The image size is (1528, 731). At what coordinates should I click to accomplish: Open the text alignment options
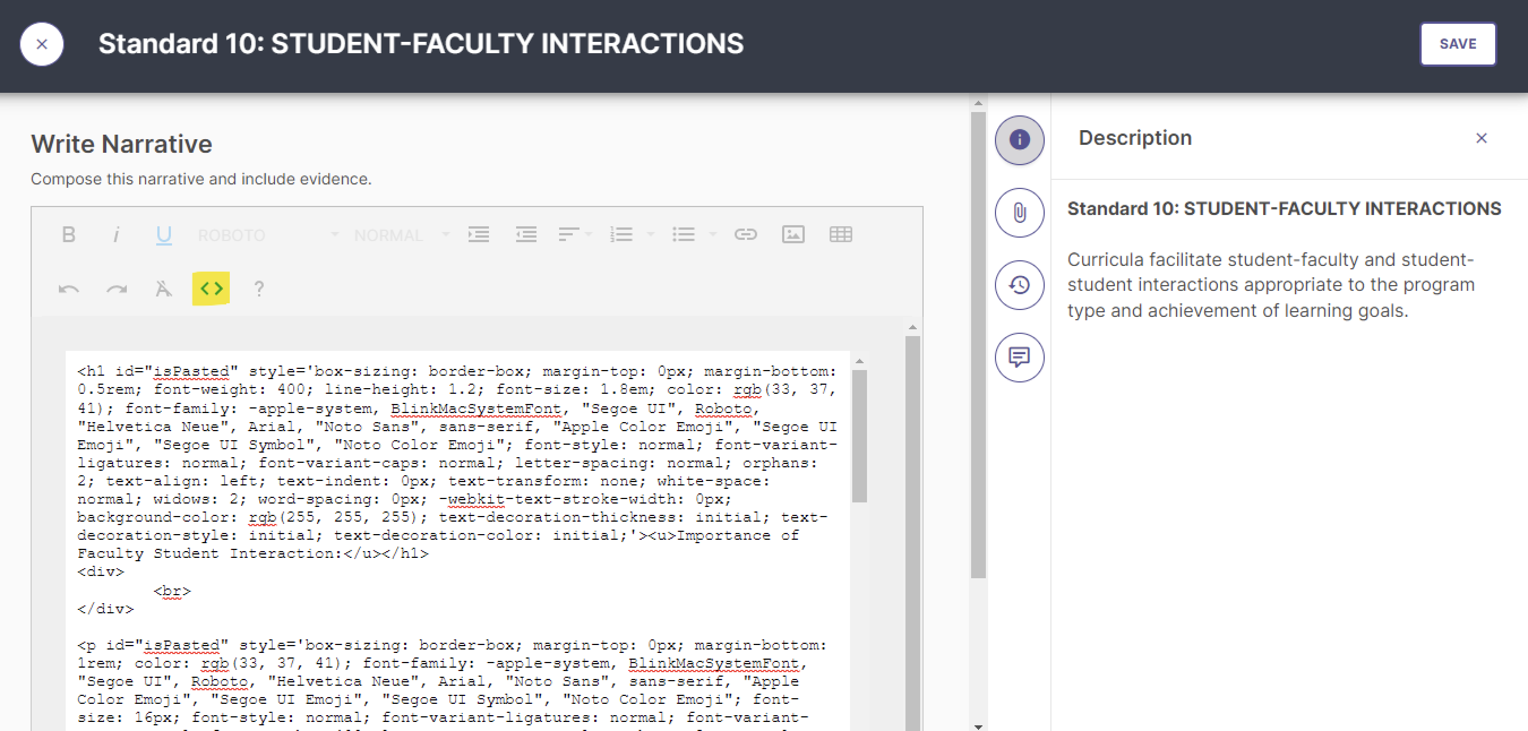click(x=568, y=235)
